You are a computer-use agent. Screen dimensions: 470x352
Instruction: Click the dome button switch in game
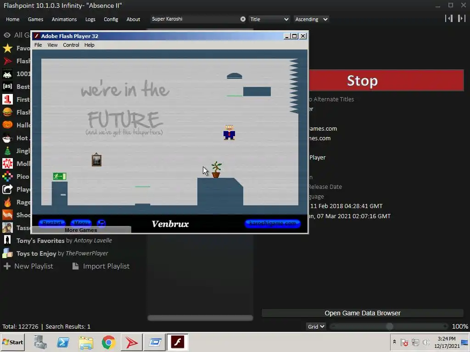[235, 76]
